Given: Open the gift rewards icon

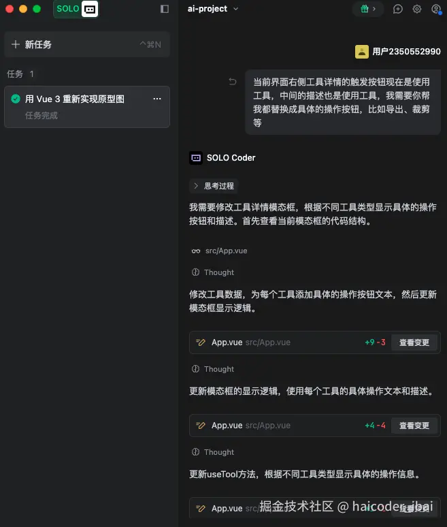Looking at the screenshot, I should [368, 9].
